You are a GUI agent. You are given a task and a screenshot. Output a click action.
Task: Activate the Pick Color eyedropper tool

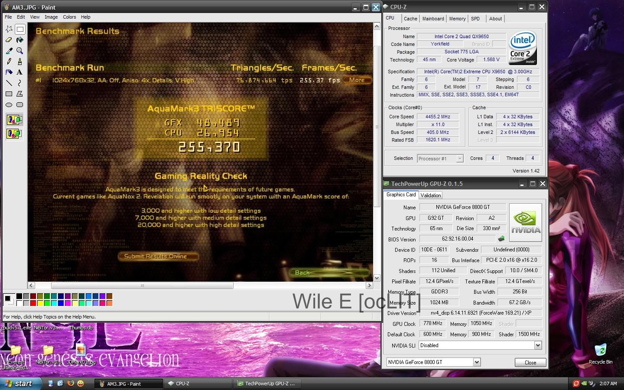click(x=9, y=51)
